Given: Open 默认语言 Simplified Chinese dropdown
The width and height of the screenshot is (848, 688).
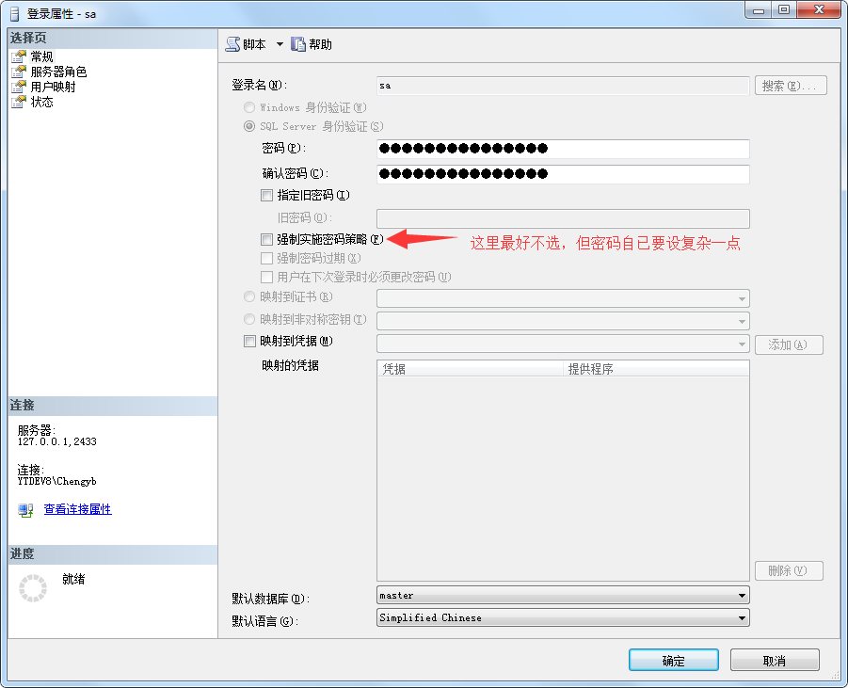Looking at the screenshot, I should (563, 617).
